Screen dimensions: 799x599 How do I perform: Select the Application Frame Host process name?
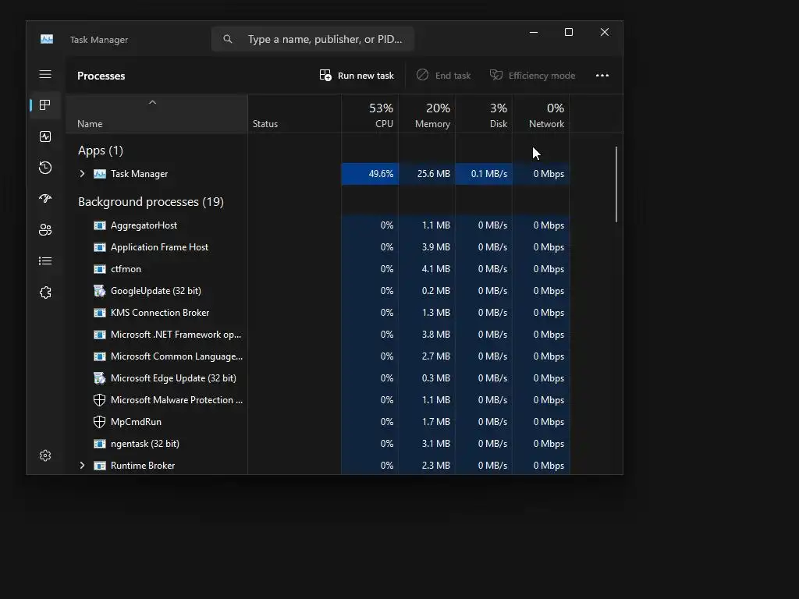[x=159, y=247]
